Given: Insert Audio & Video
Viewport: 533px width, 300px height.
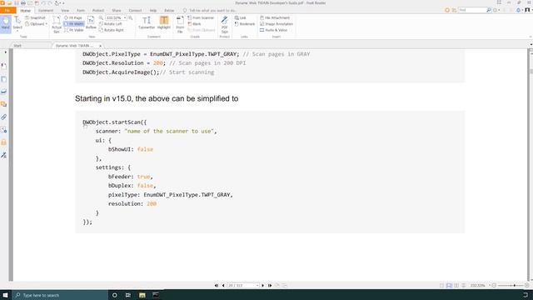Looking at the screenshot, I should coord(274,30).
